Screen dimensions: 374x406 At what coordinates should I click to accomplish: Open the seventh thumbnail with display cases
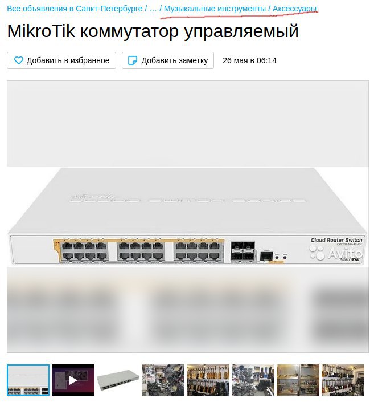[x=298, y=380]
